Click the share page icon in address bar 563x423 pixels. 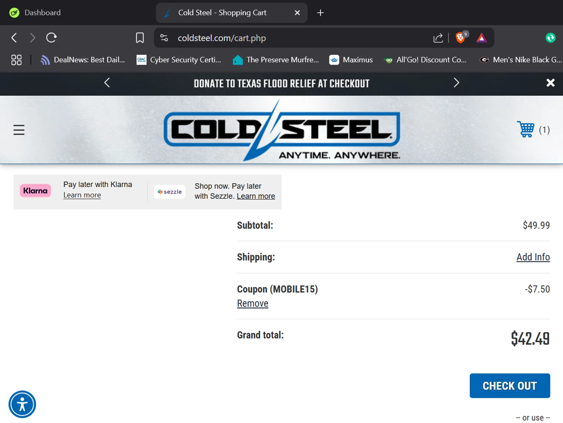pos(438,38)
